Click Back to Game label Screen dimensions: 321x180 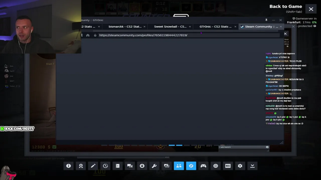click(286, 6)
